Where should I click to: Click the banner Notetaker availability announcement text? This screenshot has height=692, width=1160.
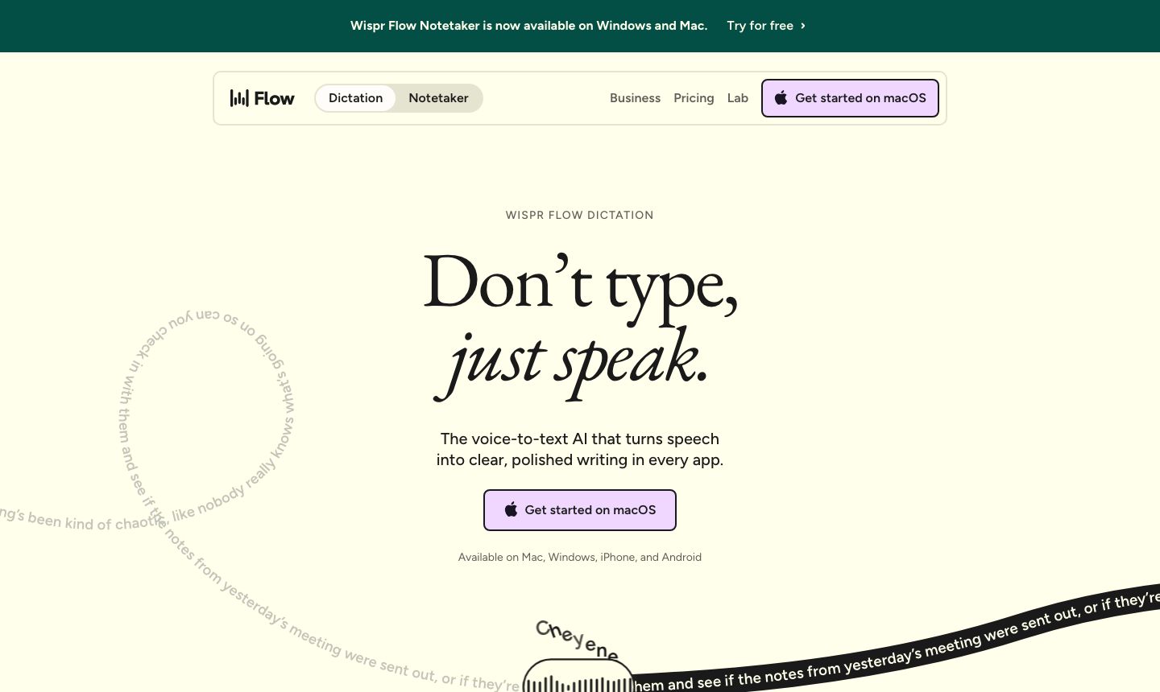[x=528, y=26]
